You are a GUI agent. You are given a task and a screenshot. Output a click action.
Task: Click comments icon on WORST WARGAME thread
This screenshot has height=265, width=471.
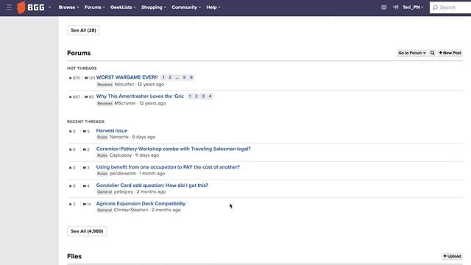click(x=86, y=78)
